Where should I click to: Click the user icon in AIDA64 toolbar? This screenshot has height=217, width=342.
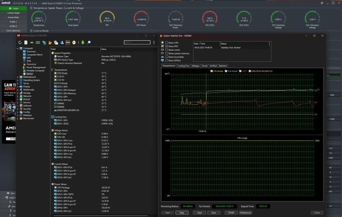pos(62,42)
